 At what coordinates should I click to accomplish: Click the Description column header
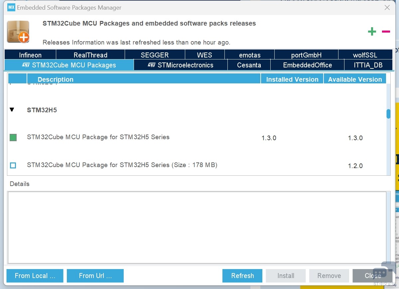point(144,79)
